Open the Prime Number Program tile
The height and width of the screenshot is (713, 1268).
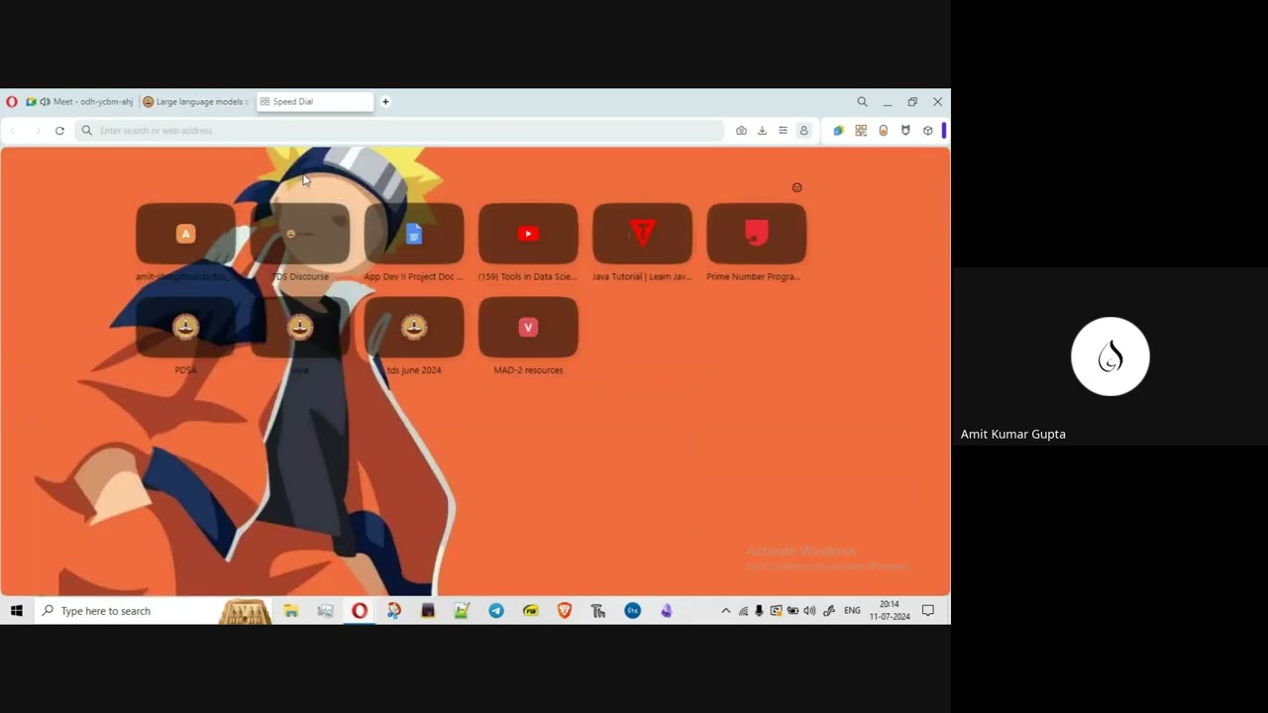(x=756, y=234)
